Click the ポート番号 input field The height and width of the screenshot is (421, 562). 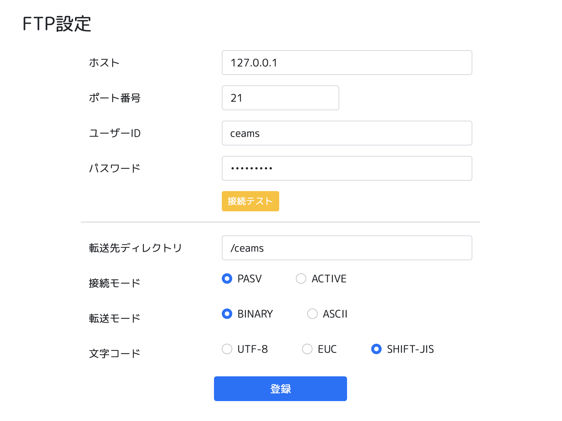(x=280, y=98)
